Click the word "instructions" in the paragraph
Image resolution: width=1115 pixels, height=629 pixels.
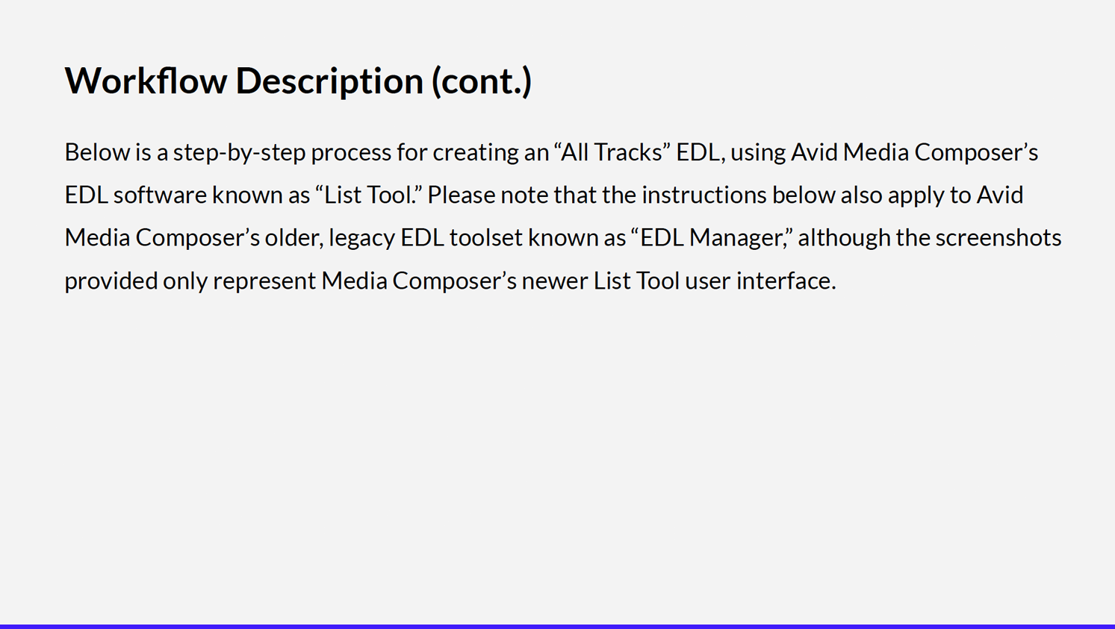coord(704,195)
